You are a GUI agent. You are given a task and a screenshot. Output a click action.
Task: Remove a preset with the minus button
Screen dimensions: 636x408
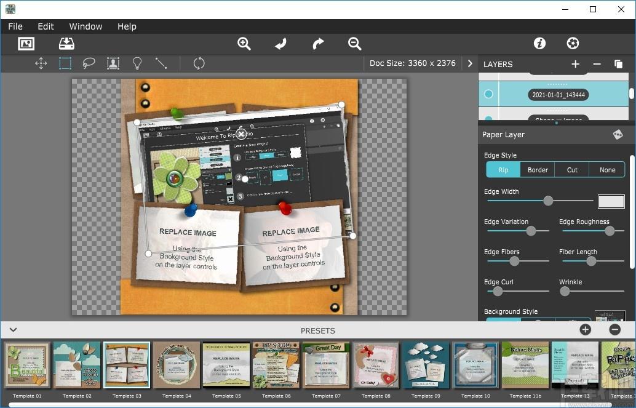point(615,330)
